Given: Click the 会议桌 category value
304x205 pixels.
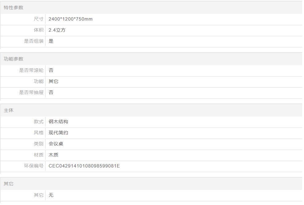Looking at the screenshot, I should click(56, 144).
